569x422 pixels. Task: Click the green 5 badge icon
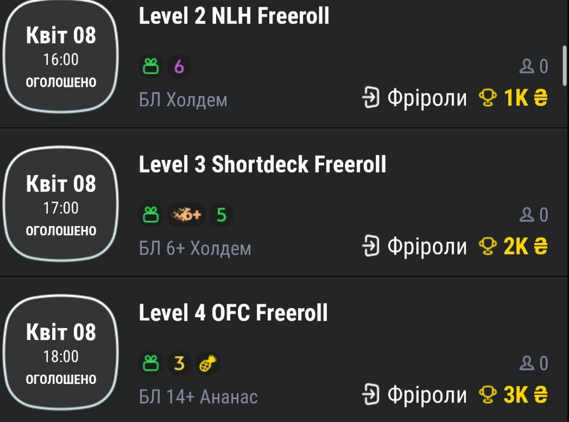pos(221,215)
